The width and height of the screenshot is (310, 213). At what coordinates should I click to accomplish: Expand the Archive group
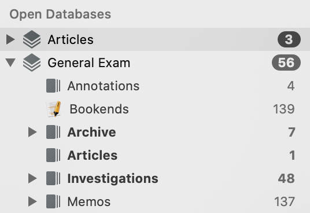[x=32, y=132]
